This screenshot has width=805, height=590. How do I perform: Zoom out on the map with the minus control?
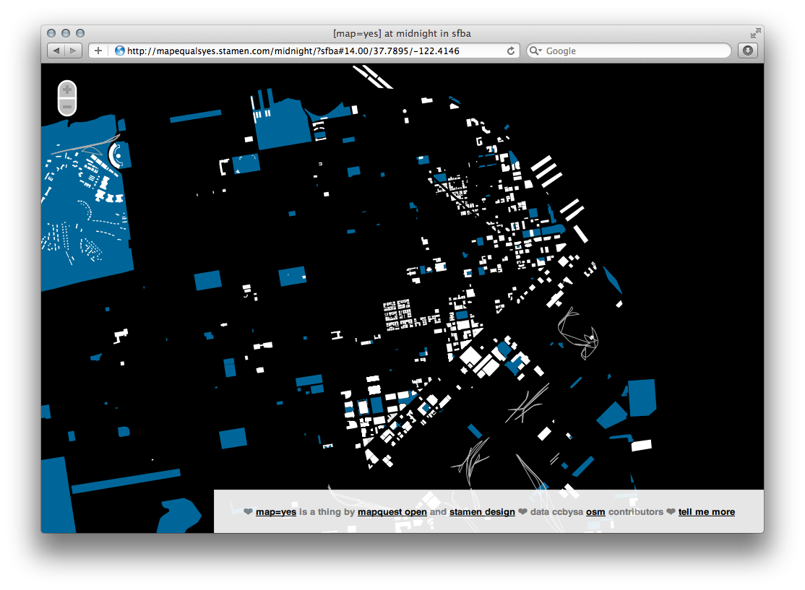tap(66, 106)
